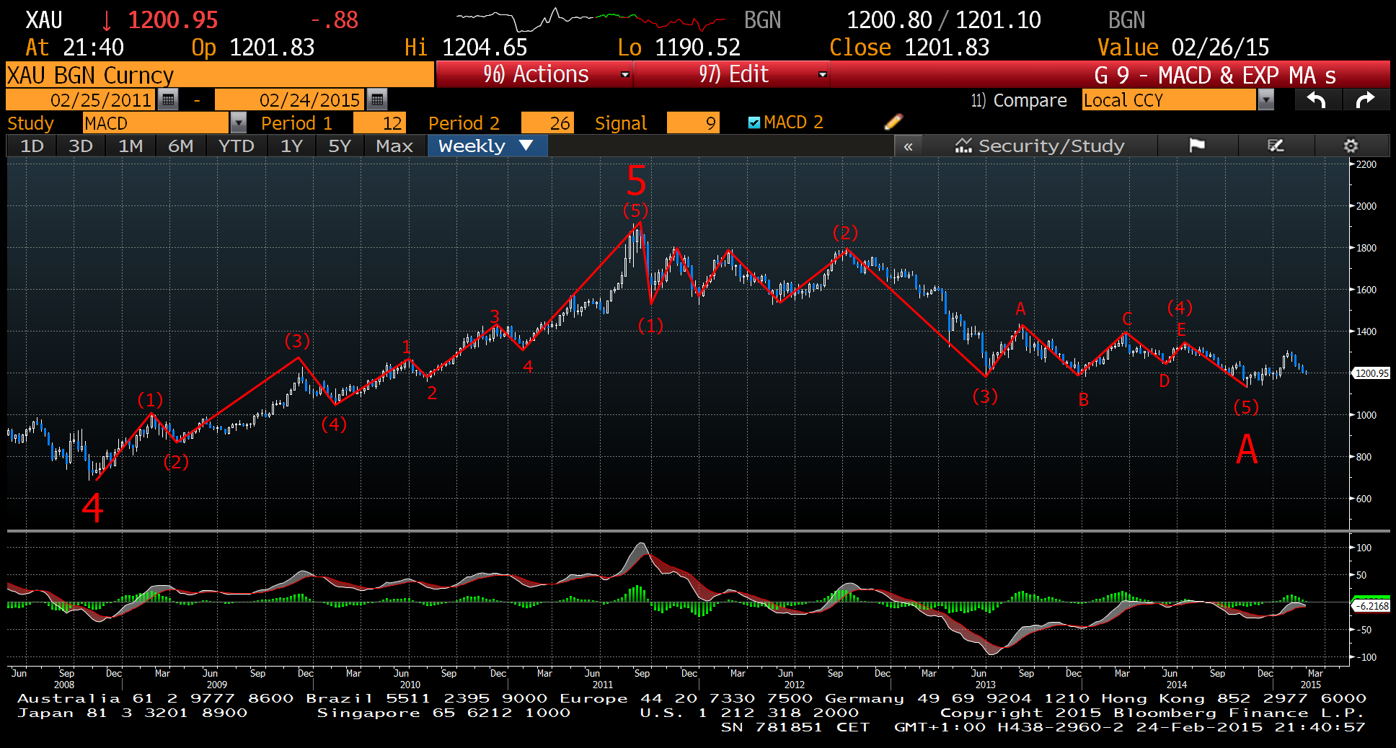Open chart settings gear icon
1396x748 pixels.
tap(1351, 146)
